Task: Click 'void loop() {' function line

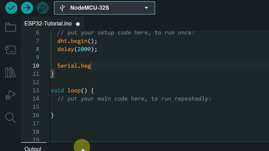Action: [72, 91]
